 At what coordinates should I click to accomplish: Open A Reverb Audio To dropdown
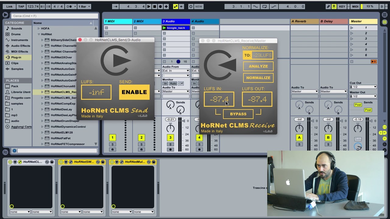305,91
